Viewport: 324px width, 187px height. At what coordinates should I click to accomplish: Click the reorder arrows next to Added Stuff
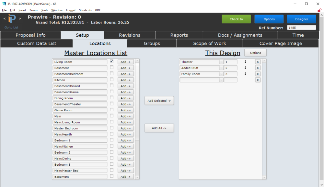245,68
